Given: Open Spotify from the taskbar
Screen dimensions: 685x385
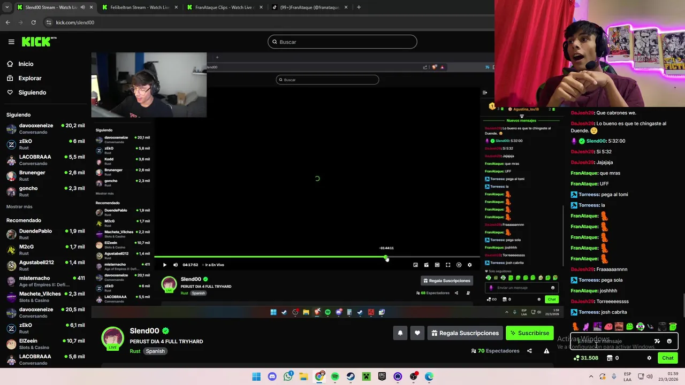Looking at the screenshot, I should click(x=334, y=376).
